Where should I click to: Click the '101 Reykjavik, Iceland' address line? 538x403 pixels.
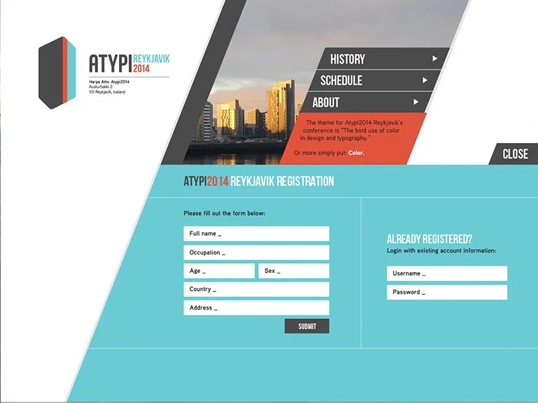(x=107, y=92)
